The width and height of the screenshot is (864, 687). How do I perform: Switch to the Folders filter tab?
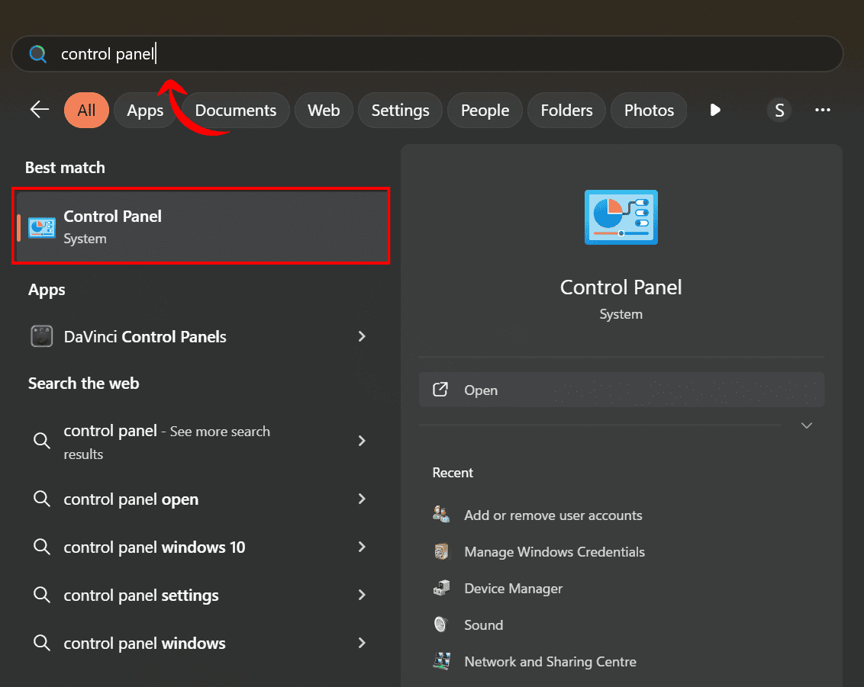(566, 110)
